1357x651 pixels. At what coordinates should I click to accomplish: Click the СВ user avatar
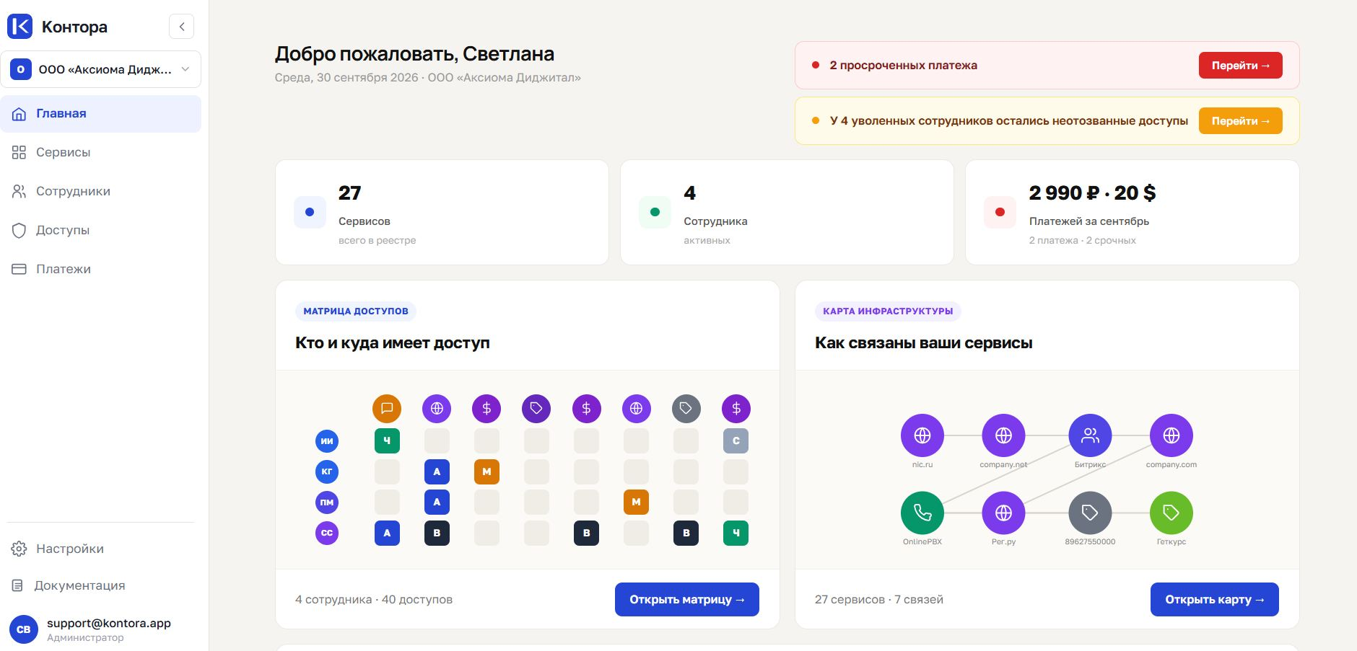23,629
